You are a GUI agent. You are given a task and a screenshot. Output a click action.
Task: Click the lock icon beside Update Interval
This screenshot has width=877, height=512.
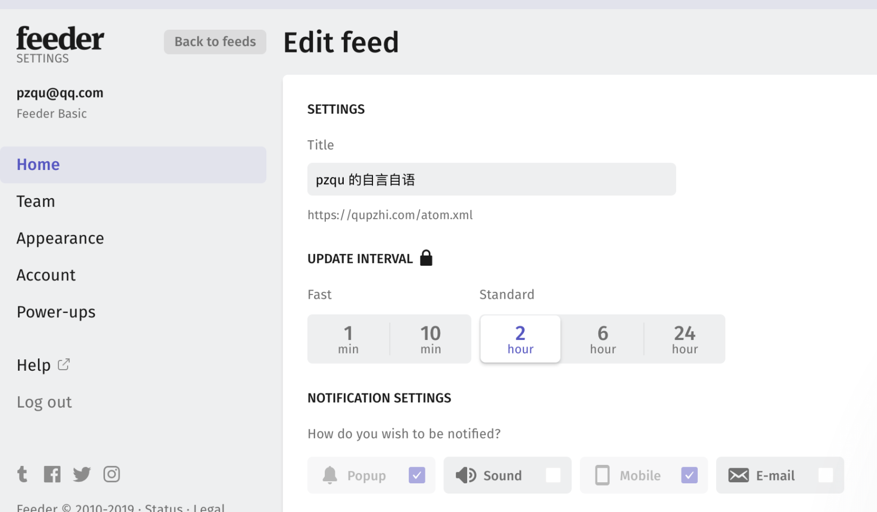pos(427,258)
